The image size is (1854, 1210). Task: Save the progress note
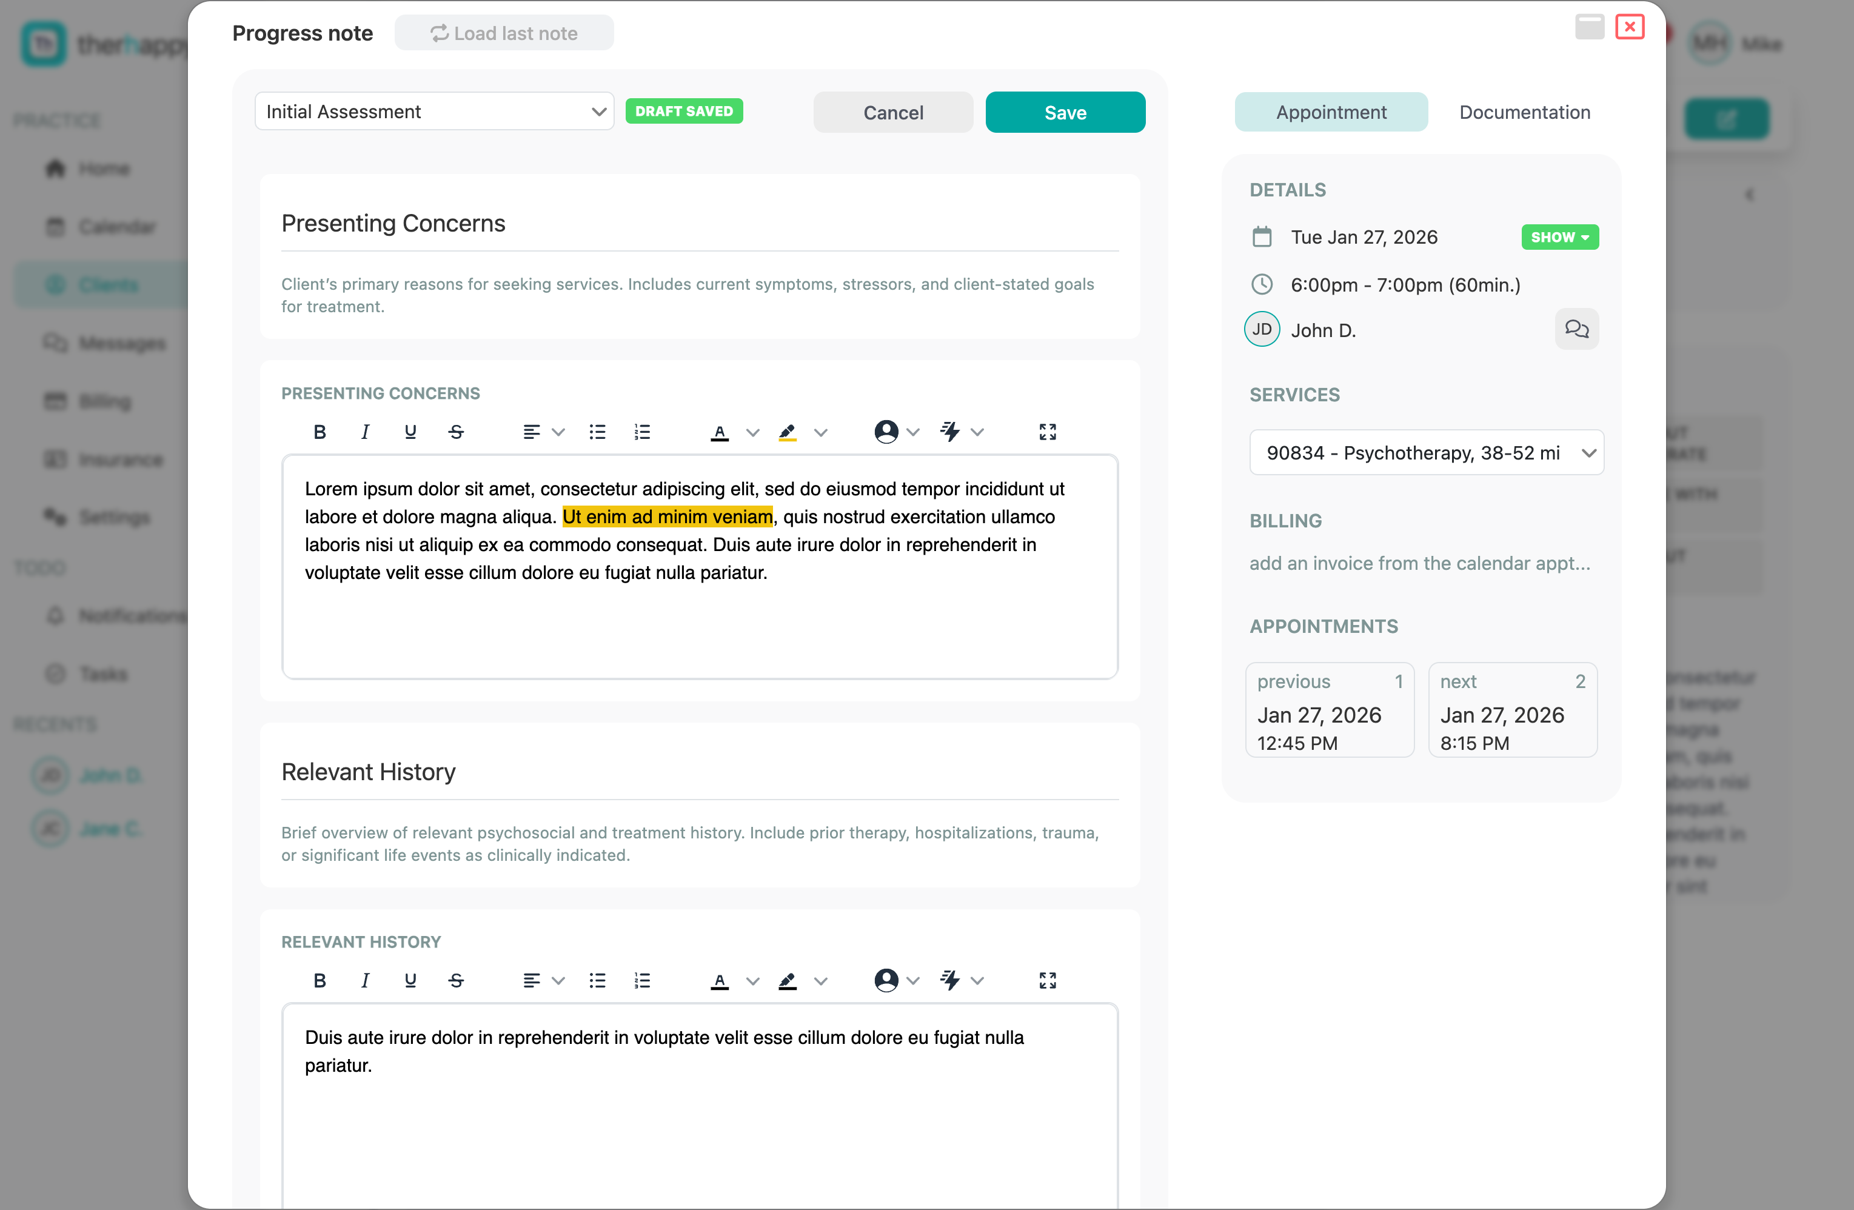click(x=1065, y=112)
